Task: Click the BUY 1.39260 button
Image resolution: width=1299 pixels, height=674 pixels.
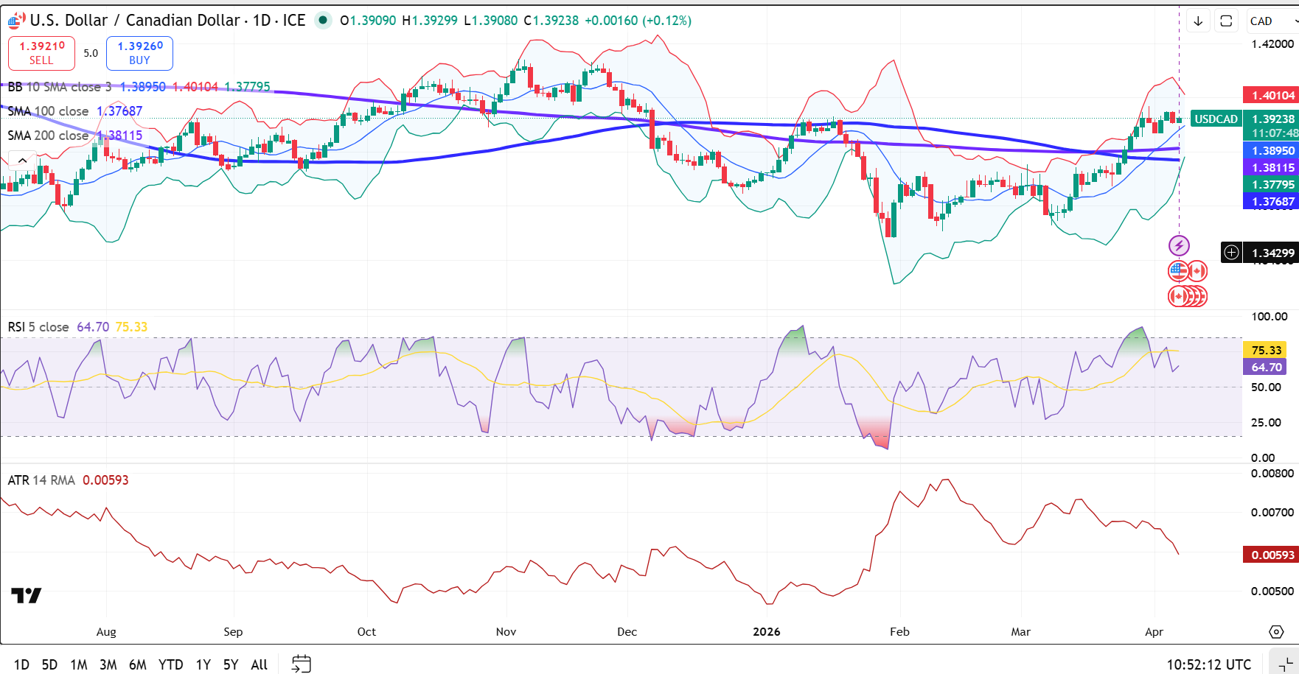Action: click(x=139, y=53)
